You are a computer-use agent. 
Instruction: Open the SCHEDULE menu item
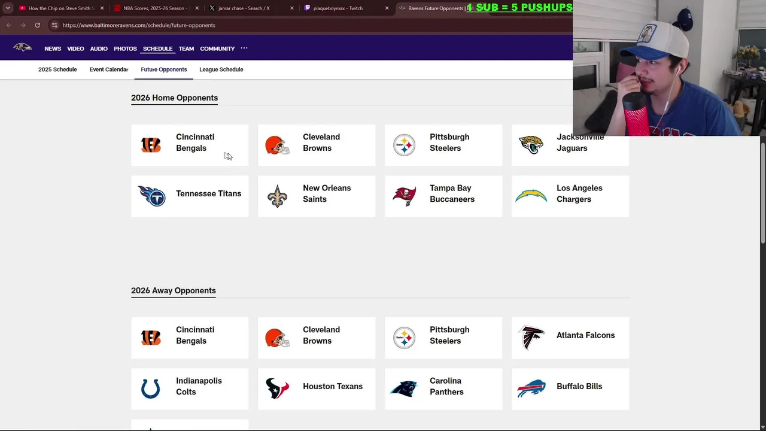pyautogui.click(x=157, y=48)
